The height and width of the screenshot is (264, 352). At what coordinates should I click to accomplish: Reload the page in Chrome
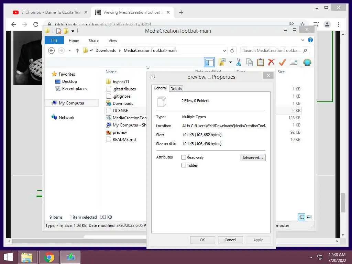tap(36, 24)
